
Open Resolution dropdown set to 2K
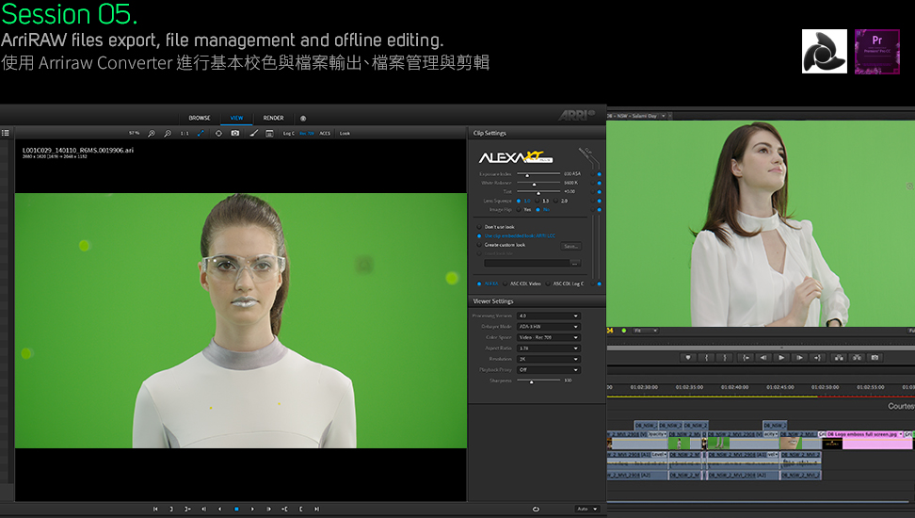click(549, 359)
